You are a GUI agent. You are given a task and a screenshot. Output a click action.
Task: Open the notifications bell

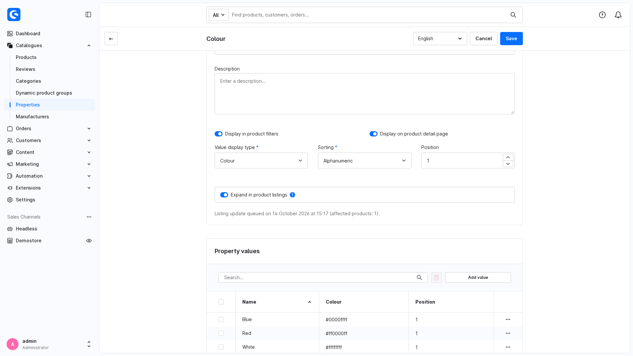[x=618, y=15]
